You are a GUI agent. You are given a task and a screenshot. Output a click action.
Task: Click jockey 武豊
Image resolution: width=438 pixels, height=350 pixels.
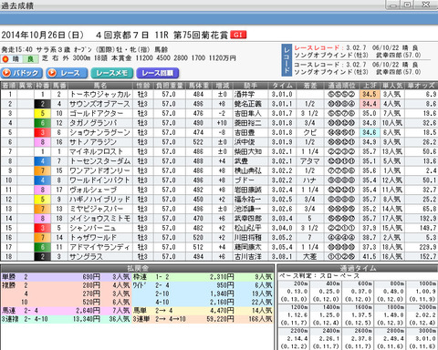point(241,161)
